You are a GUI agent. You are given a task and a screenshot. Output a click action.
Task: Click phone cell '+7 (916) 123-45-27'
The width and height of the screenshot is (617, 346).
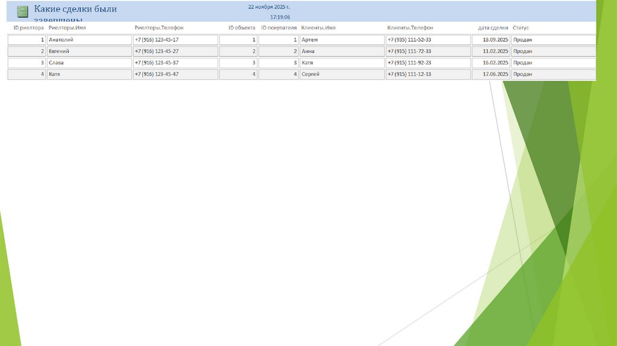(175, 51)
